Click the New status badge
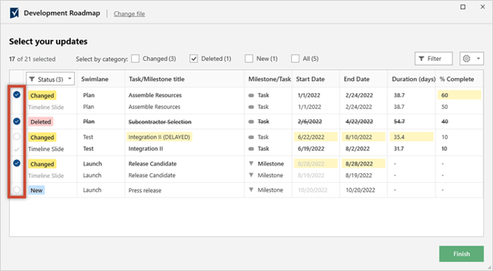Viewport: 493px width, 271px height. click(37, 190)
